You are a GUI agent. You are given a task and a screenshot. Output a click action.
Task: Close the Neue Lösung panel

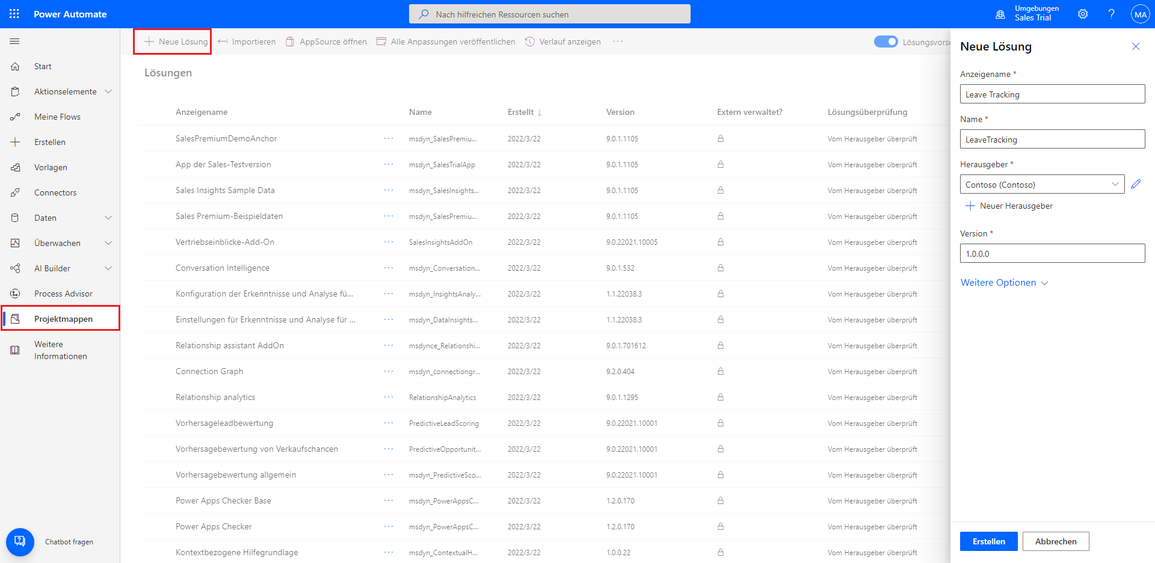pos(1136,46)
